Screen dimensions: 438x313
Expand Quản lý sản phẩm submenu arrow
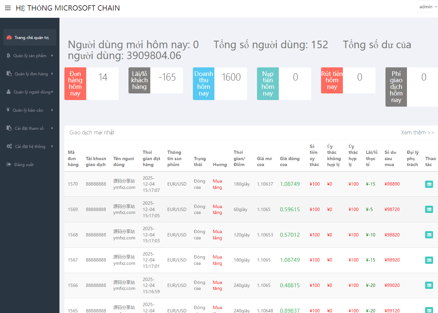tap(52, 56)
